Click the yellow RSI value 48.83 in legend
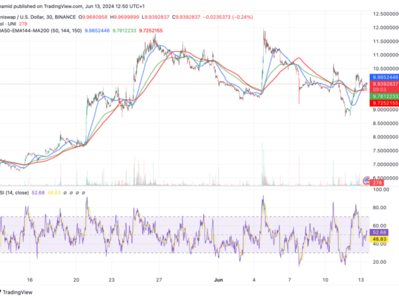This screenshot has width=399, height=299. [54, 193]
